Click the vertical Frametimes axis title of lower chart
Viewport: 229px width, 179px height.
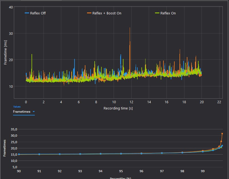tap(5, 148)
